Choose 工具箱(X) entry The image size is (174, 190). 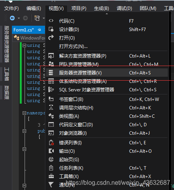[x=107, y=176]
